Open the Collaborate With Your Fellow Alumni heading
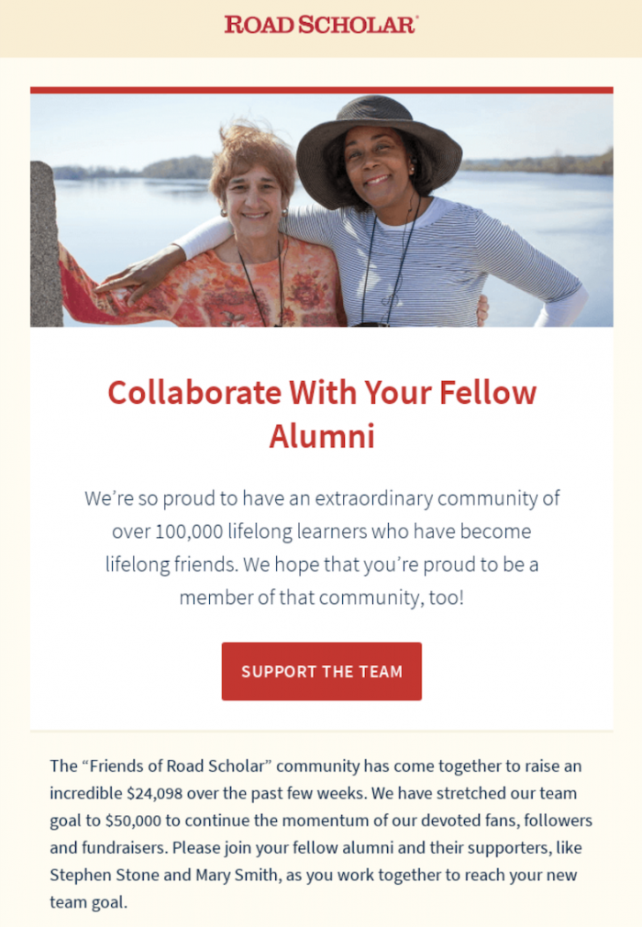The width and height of the screenshot is (642, 927). 321,413
